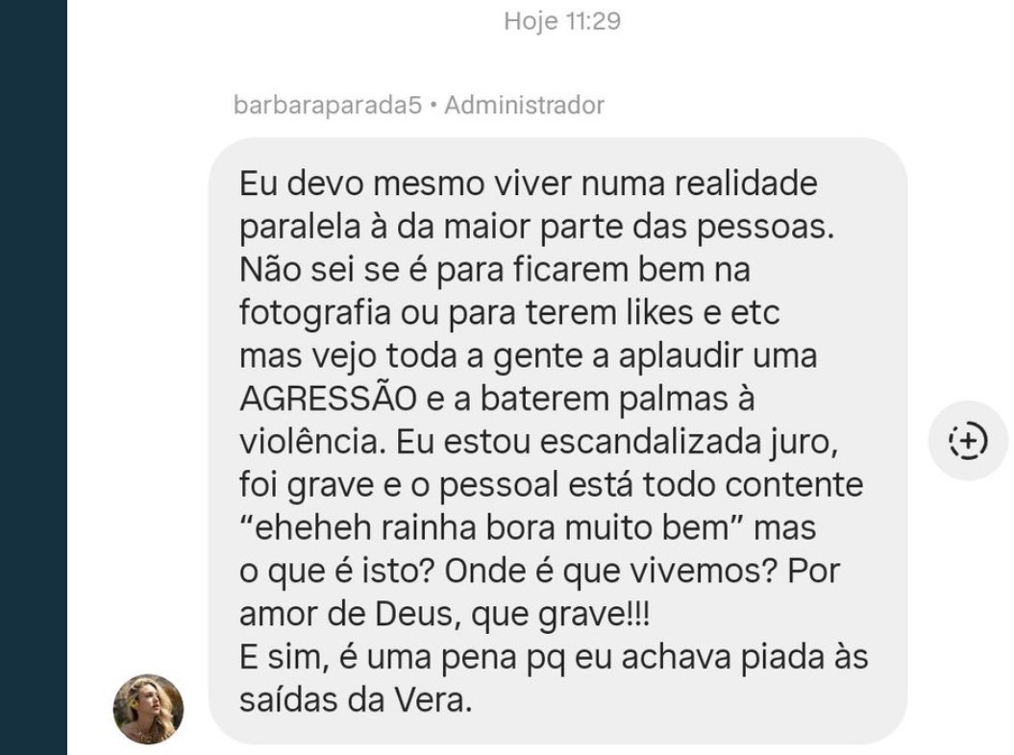
Task: Click the word "fotografia" in the message
Action: [x=315, y=313]
